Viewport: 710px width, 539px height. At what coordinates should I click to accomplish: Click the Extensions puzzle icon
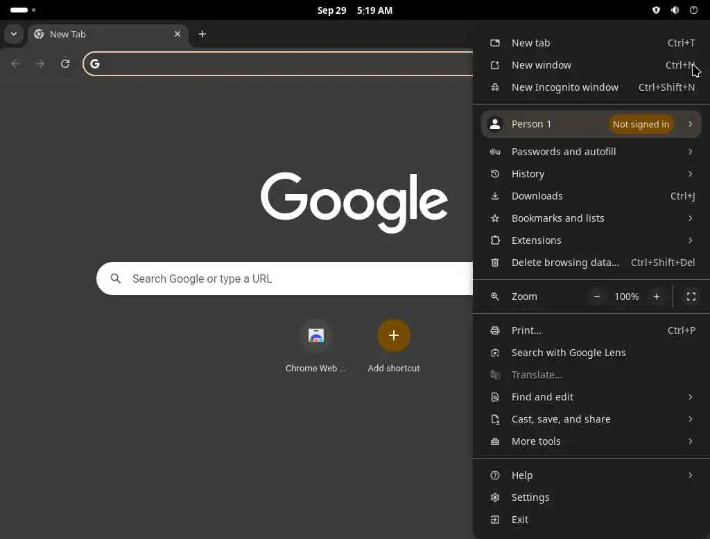pos(495,240)
